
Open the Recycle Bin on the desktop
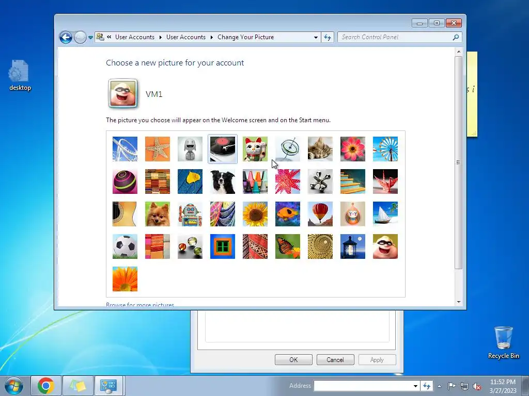(503, 342)
